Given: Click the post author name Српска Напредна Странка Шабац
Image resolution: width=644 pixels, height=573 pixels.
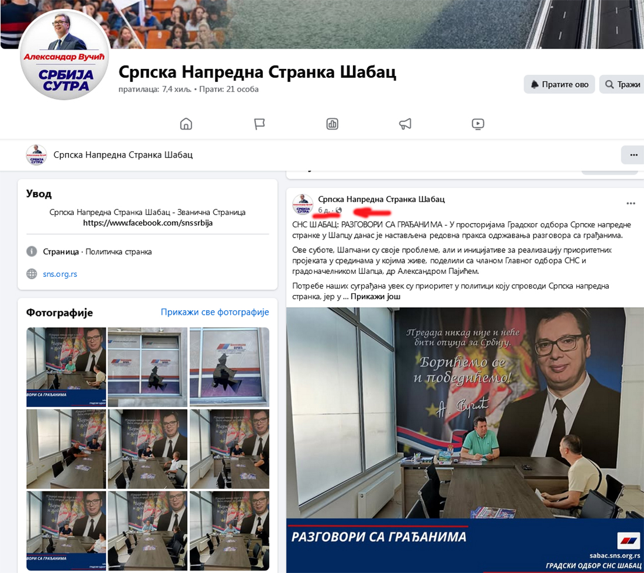Looking at the screenshot, I should coord(381,199).
